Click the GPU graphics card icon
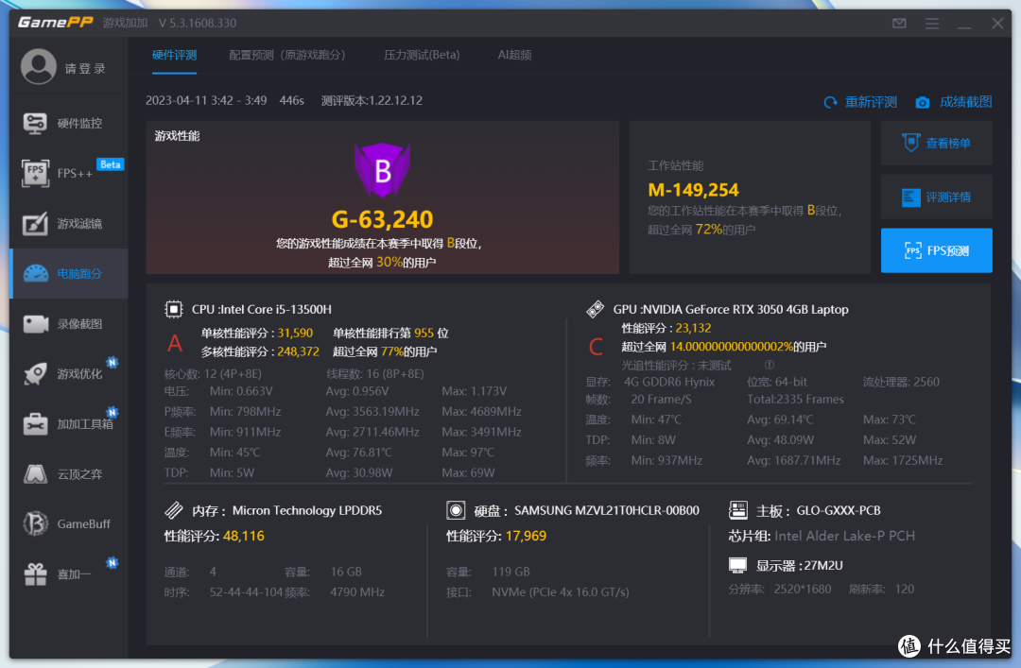 tap(596, 309)
